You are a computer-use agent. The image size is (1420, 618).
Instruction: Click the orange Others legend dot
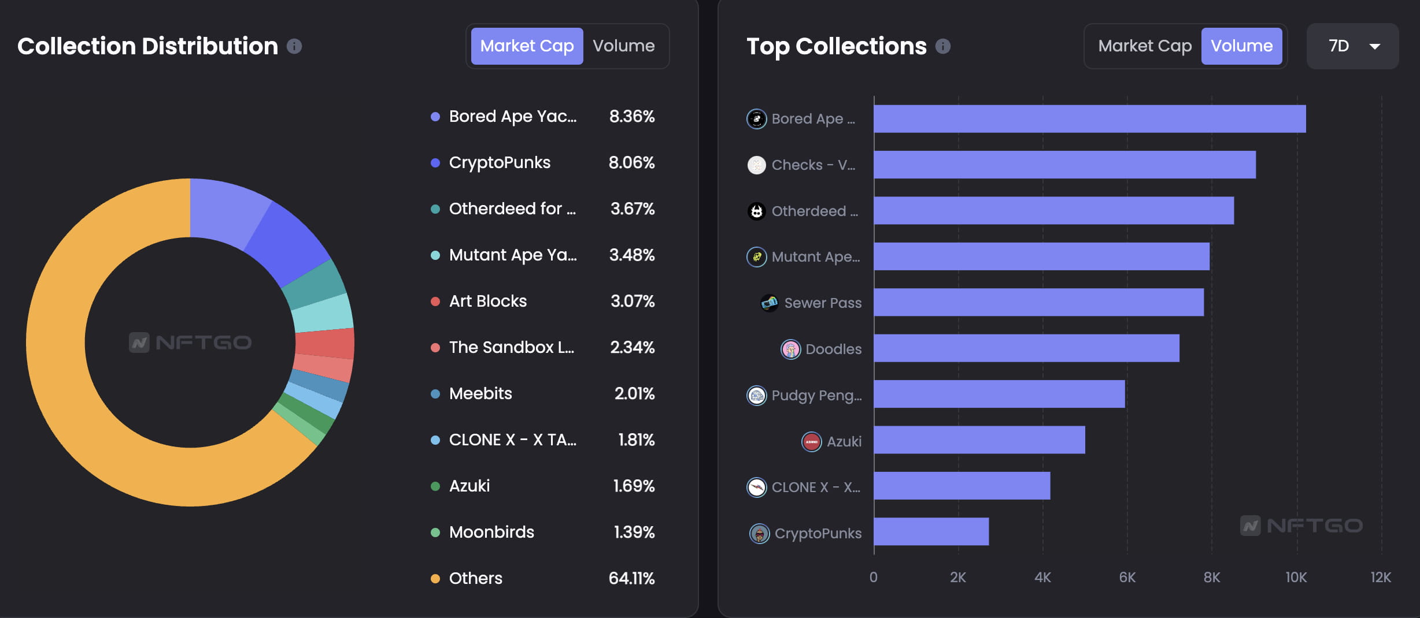click(435, 578)
